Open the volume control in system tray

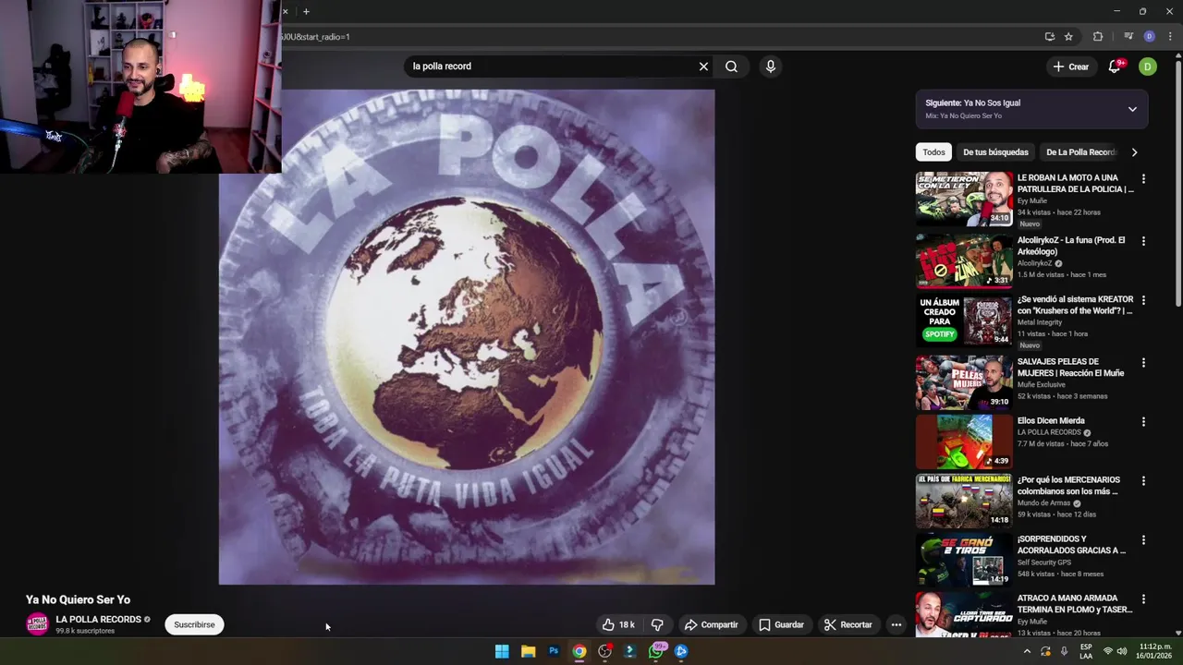point(1122,651)
